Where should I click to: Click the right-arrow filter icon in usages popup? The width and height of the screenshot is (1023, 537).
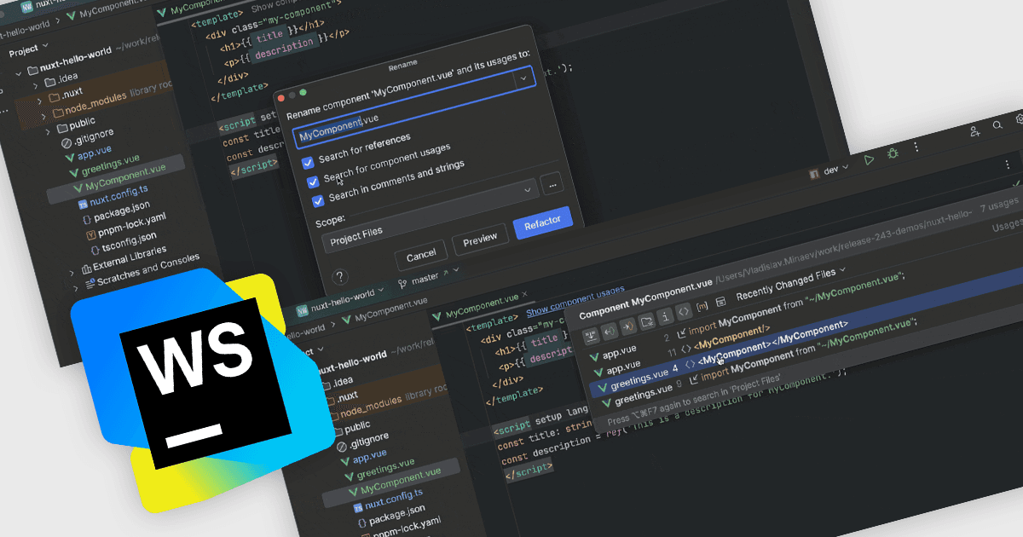point(627,327)
